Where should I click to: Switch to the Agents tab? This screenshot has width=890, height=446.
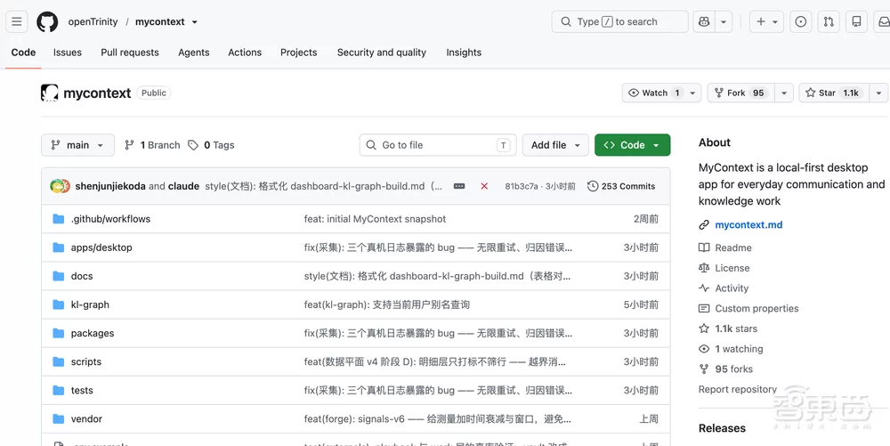193,53
